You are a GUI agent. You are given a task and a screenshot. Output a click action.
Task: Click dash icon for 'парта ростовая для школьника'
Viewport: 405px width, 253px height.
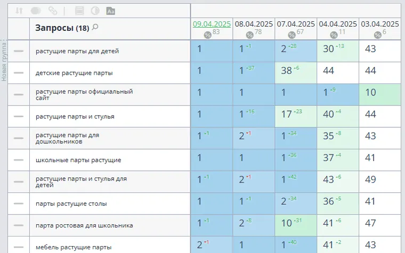click(x=19, y=225)
